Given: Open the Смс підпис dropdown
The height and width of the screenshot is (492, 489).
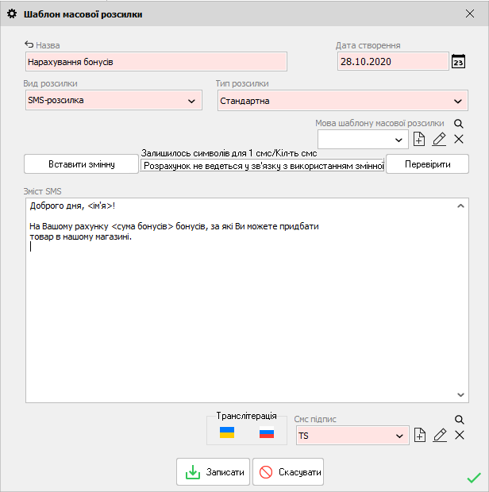Looking at the screenshot, I should coord(399,435).
